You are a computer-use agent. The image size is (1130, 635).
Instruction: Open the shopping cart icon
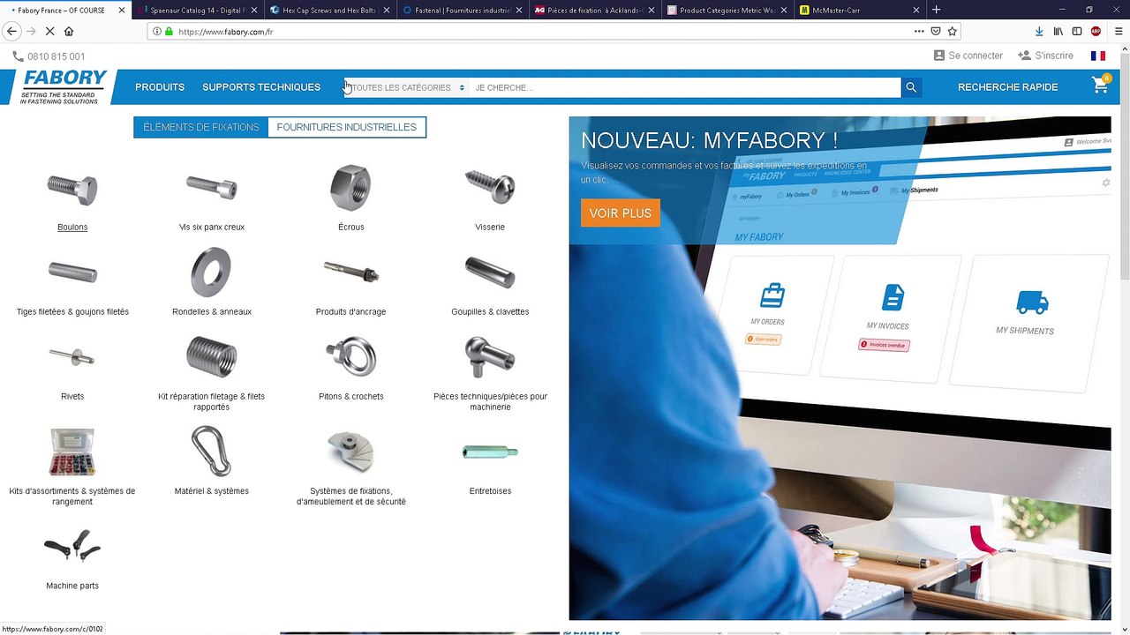coord(1100,86)
